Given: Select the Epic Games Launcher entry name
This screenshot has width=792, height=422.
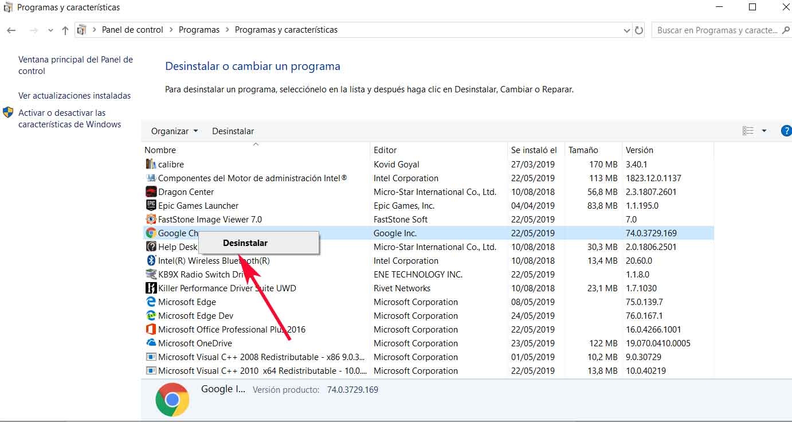Looking at the screenshot, I should point(198,206).
